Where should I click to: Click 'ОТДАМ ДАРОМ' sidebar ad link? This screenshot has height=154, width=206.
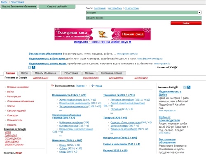click(x=13, y=138)
